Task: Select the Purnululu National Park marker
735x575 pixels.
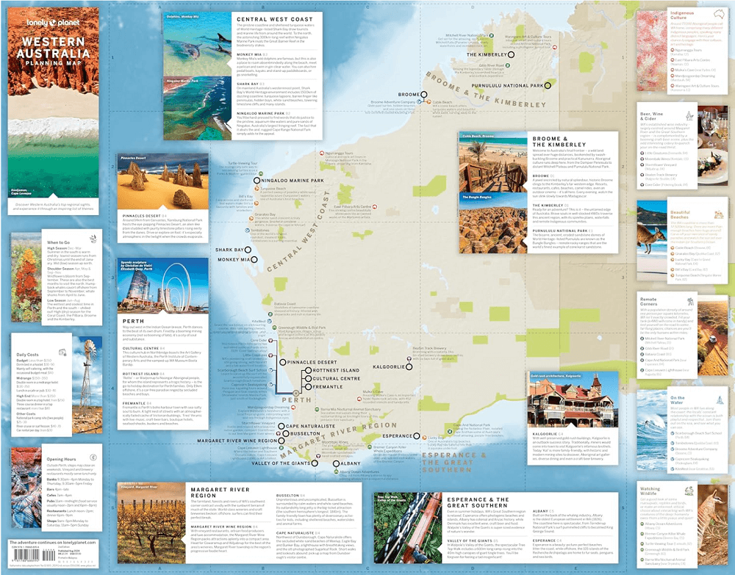Action: pos(548,86)
